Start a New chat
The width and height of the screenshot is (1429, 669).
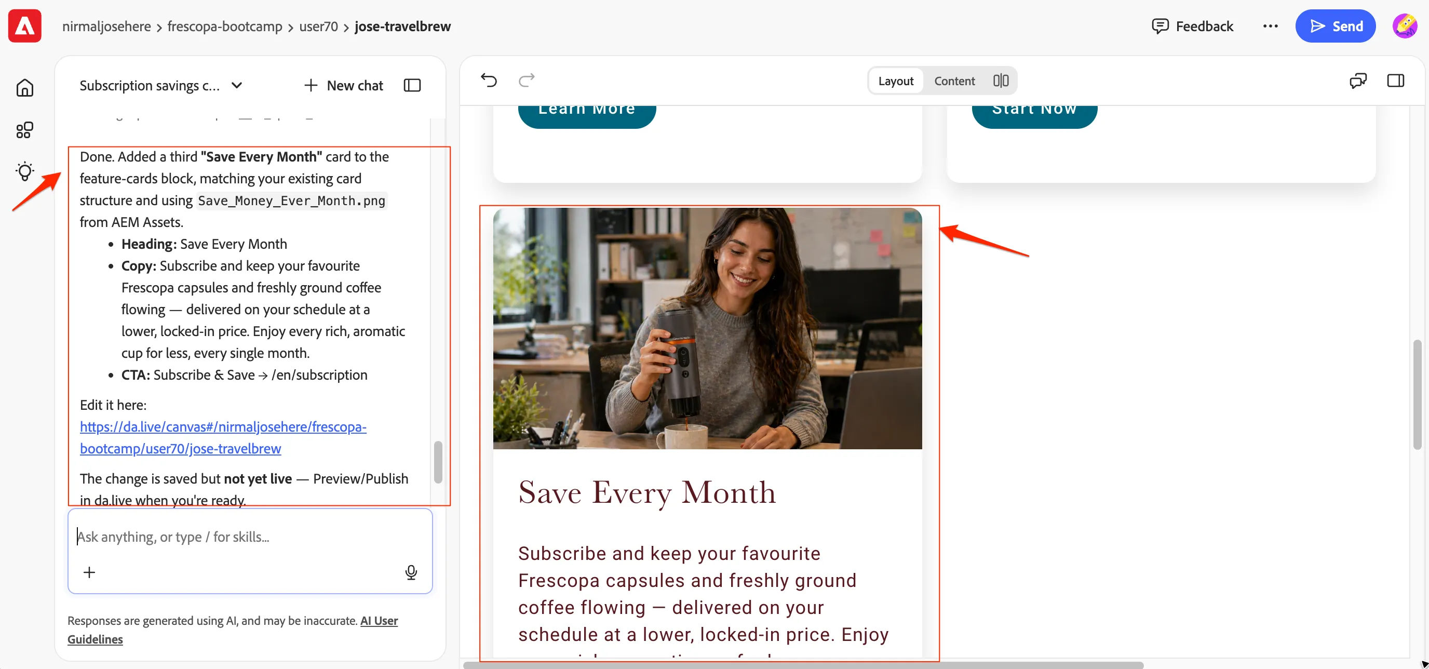pos(344,85)
